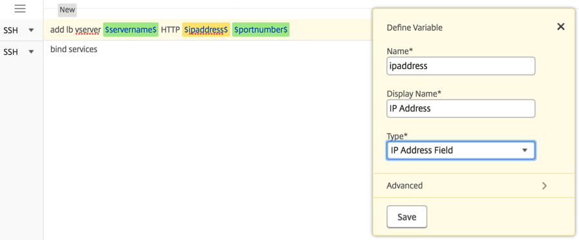Click the Name field containing ipaddress
Viewport: 579px width, 240px height.
(461, 66)
